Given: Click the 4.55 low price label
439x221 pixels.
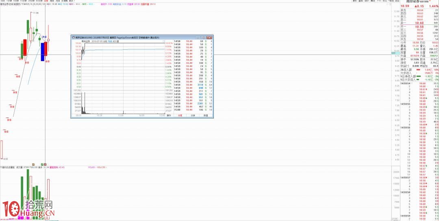Looking at the screenshot, I should coord(6,159).
